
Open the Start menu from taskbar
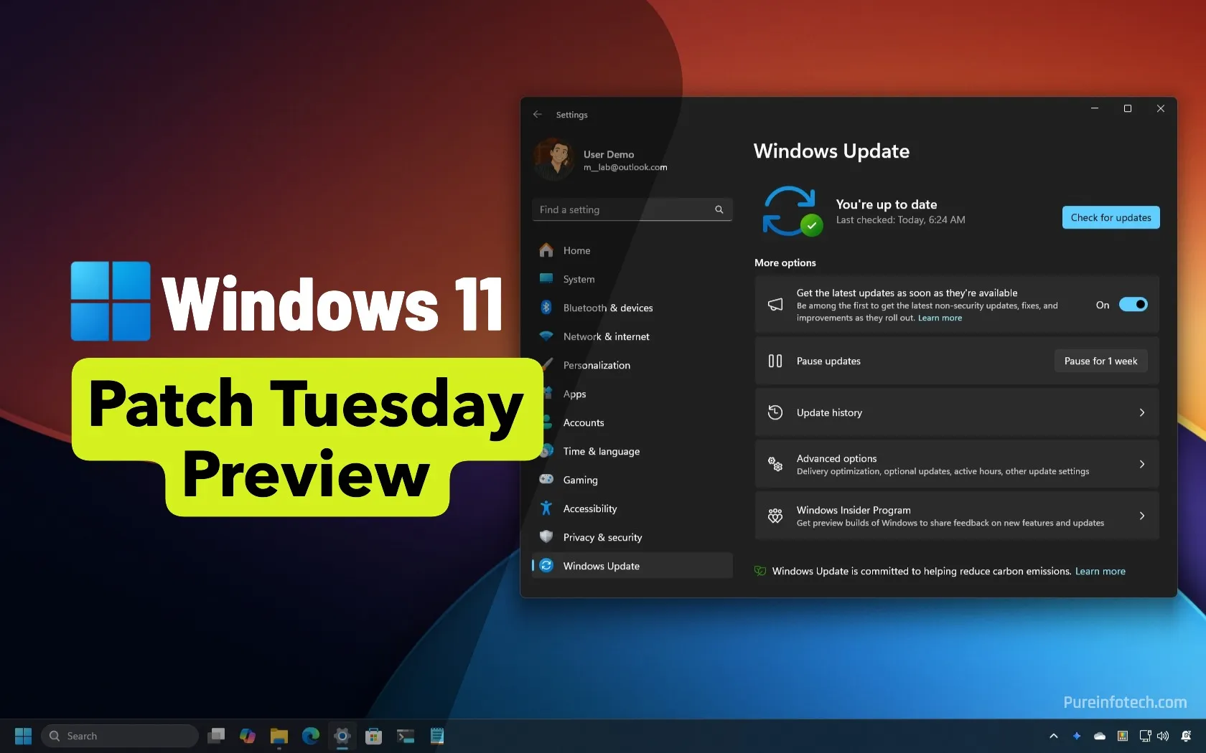[x=23, y=736]
